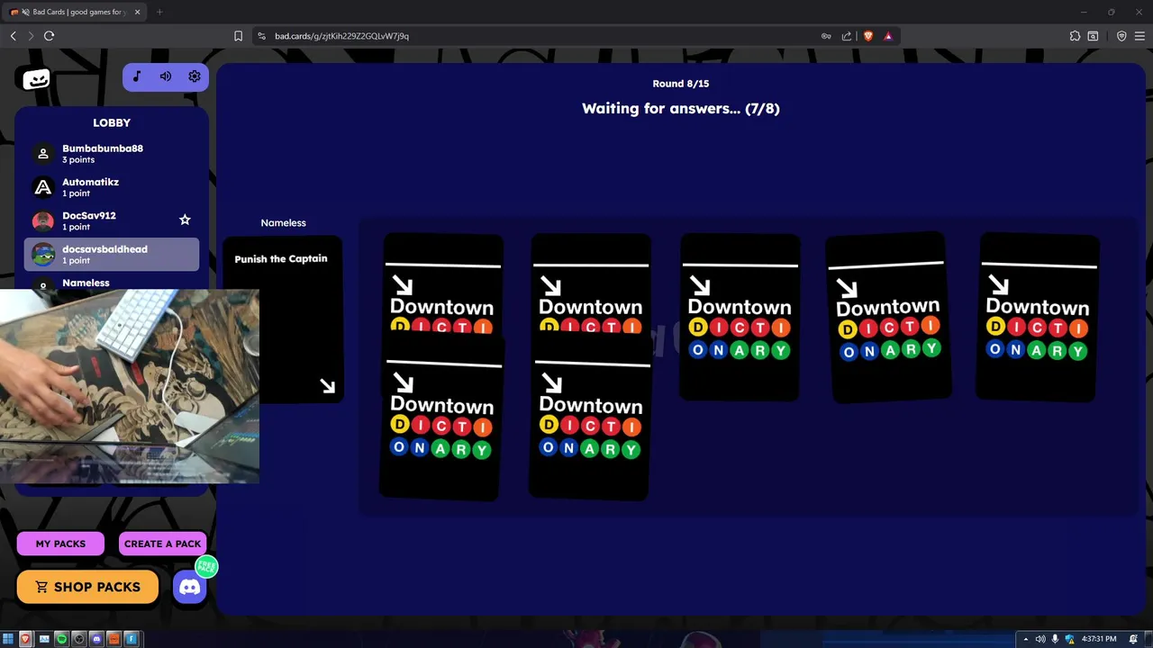Open Brave from the taskbar

click(x=25, y=639)
